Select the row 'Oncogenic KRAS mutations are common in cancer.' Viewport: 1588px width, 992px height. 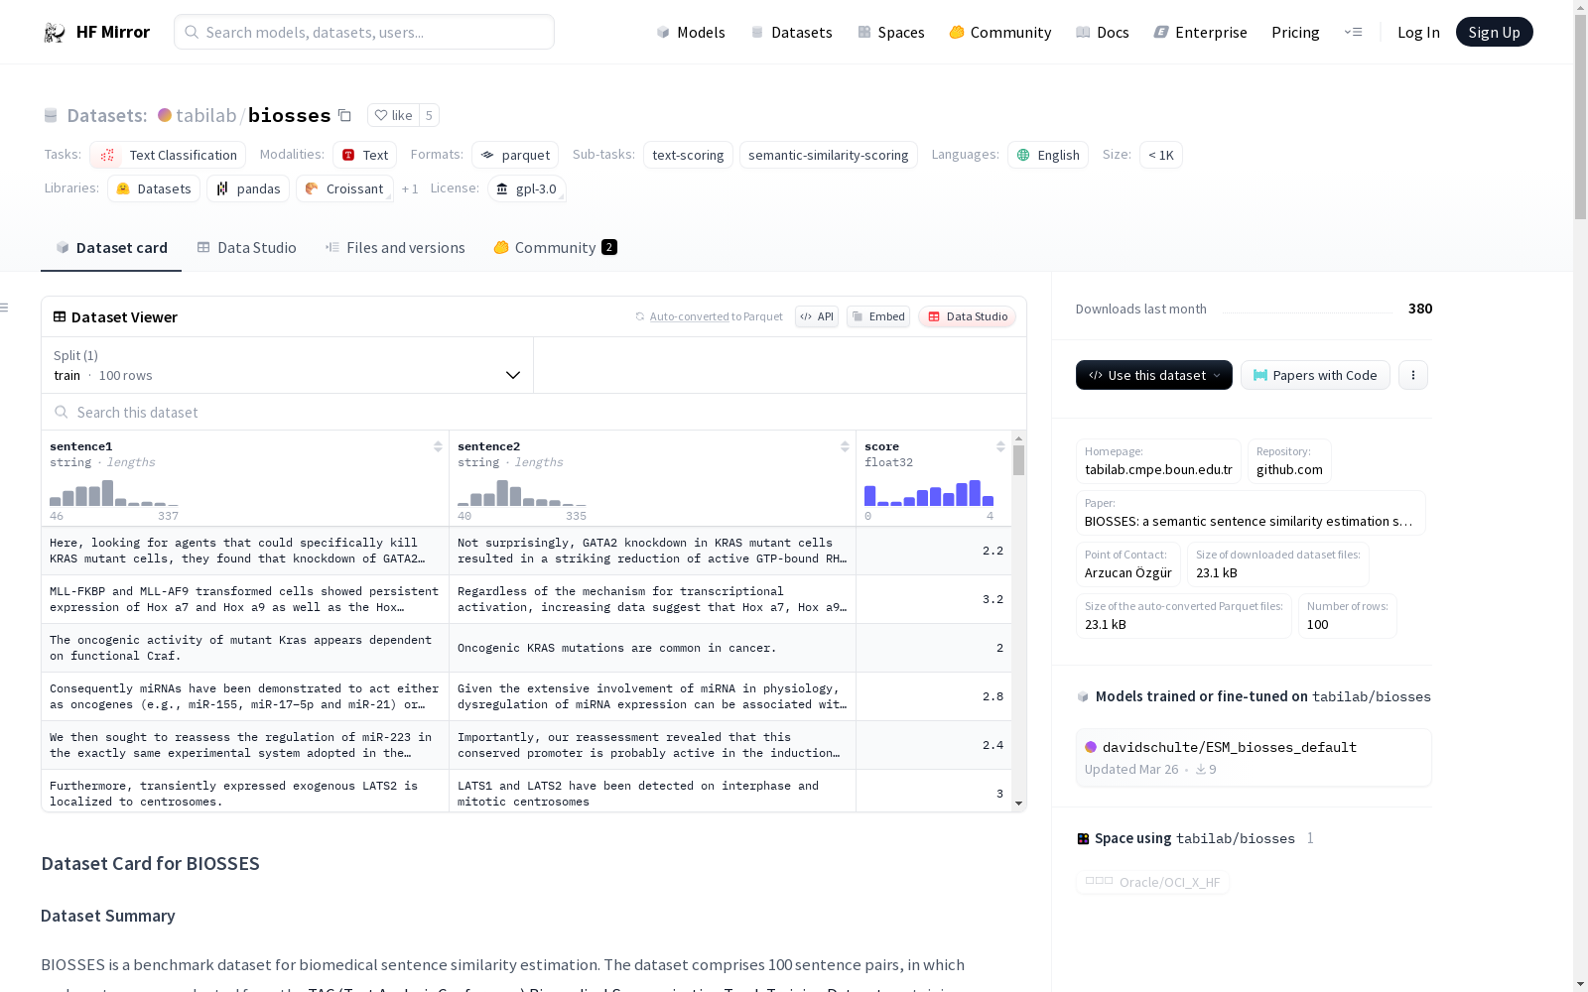pyautogui.click(x=527, y=648)
